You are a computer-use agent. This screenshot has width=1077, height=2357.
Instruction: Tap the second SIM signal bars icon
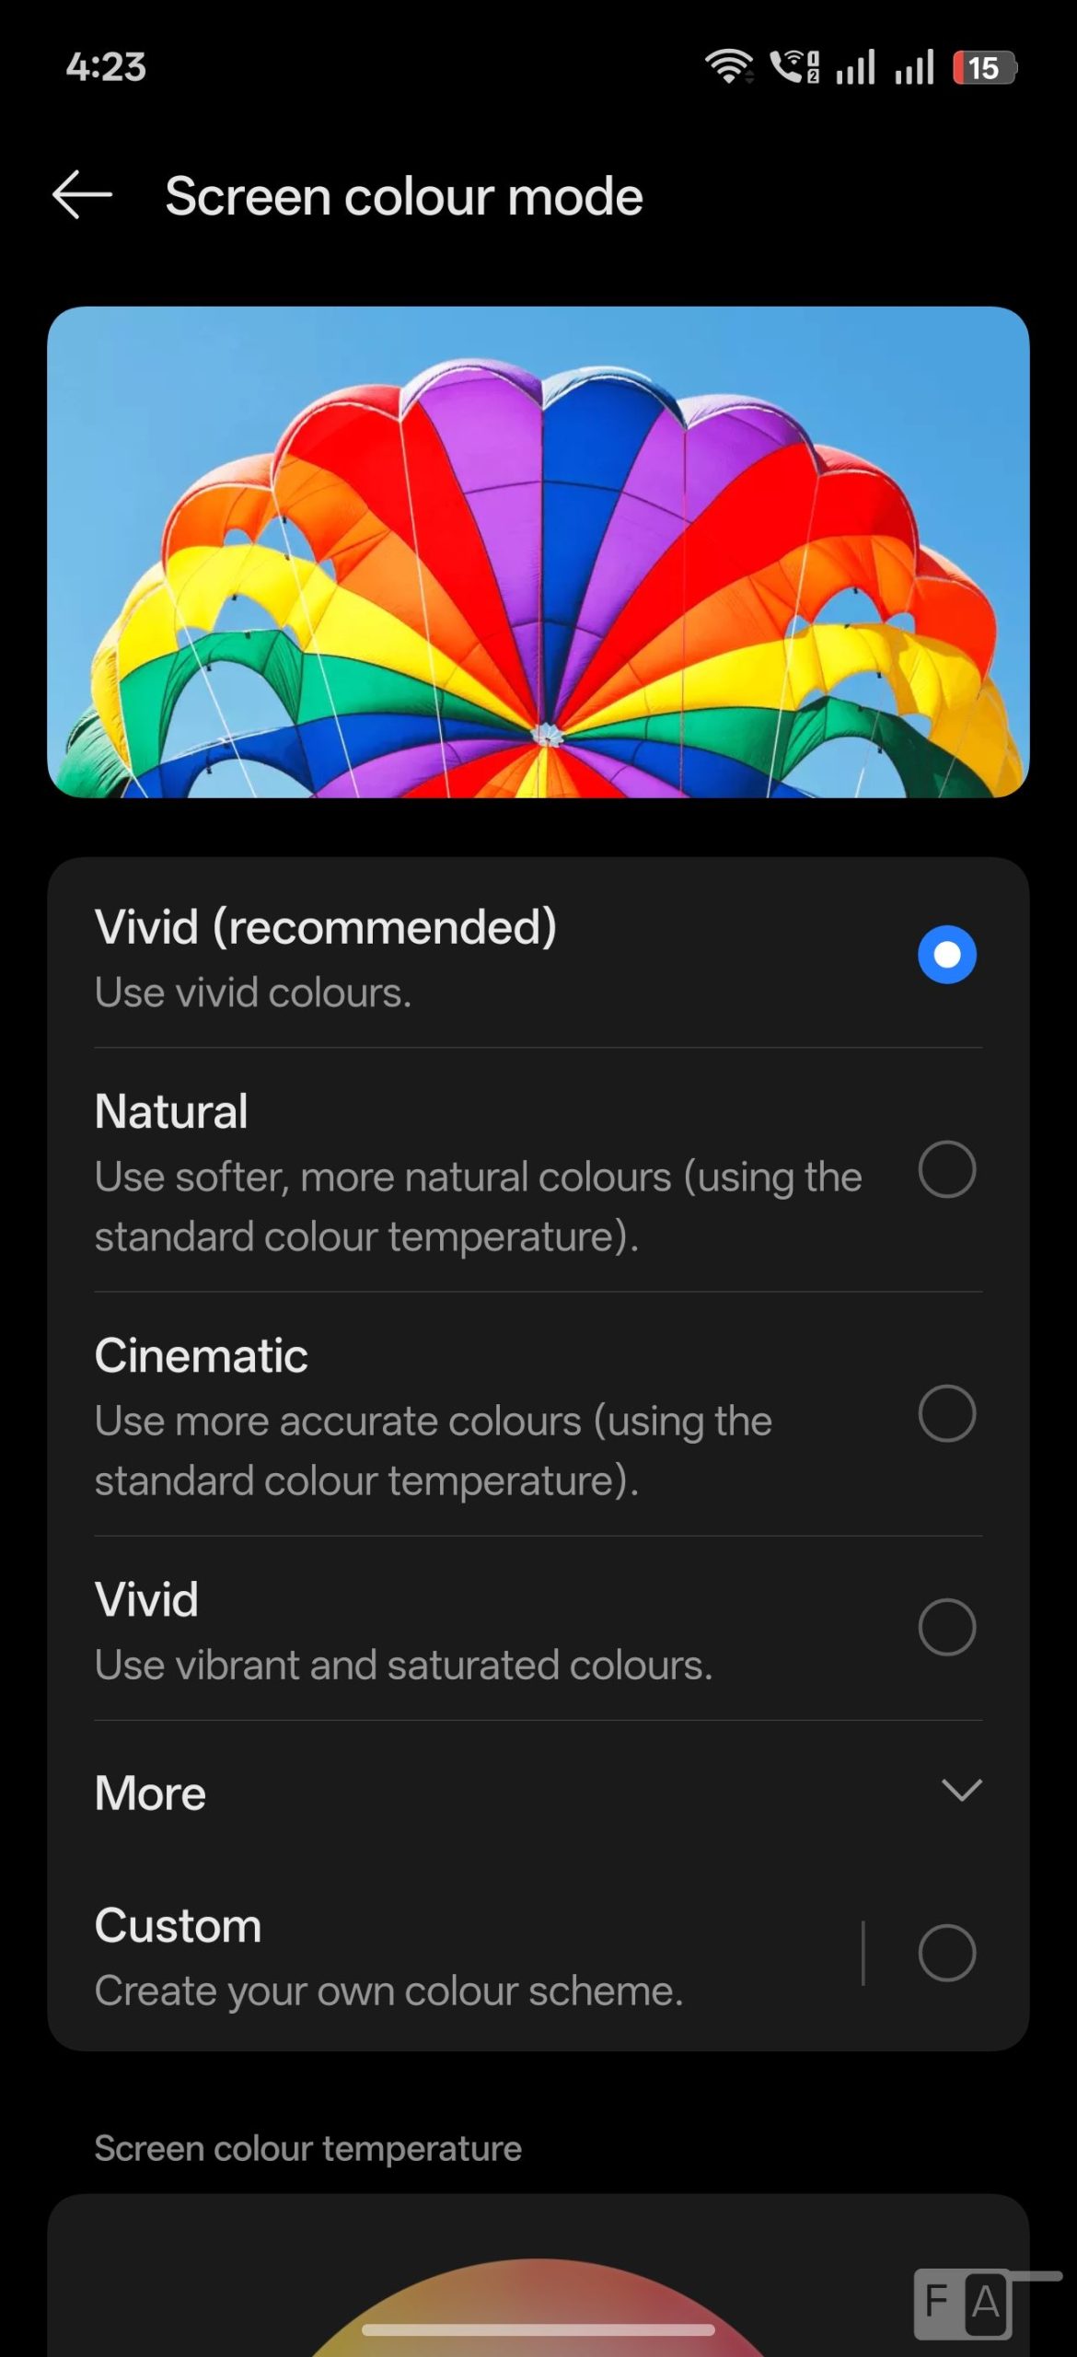[914, 67]
